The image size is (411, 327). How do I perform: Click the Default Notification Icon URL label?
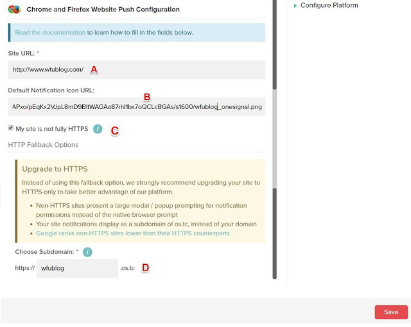pos(51,90)
